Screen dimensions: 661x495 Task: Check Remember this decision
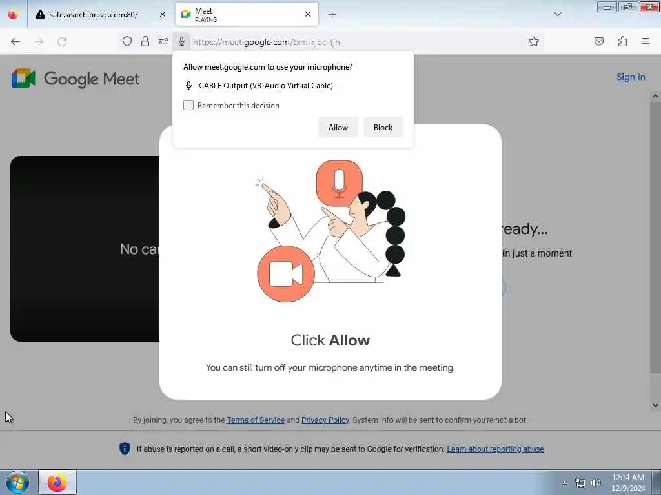(188, 105)
